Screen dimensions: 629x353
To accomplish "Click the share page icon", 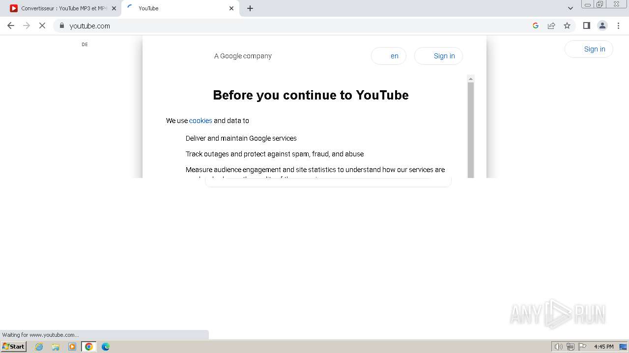I will (551, 25).
